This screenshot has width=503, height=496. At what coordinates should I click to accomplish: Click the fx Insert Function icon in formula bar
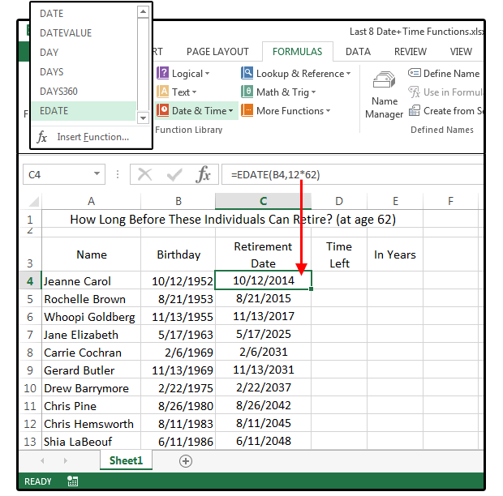click(204, 174)
